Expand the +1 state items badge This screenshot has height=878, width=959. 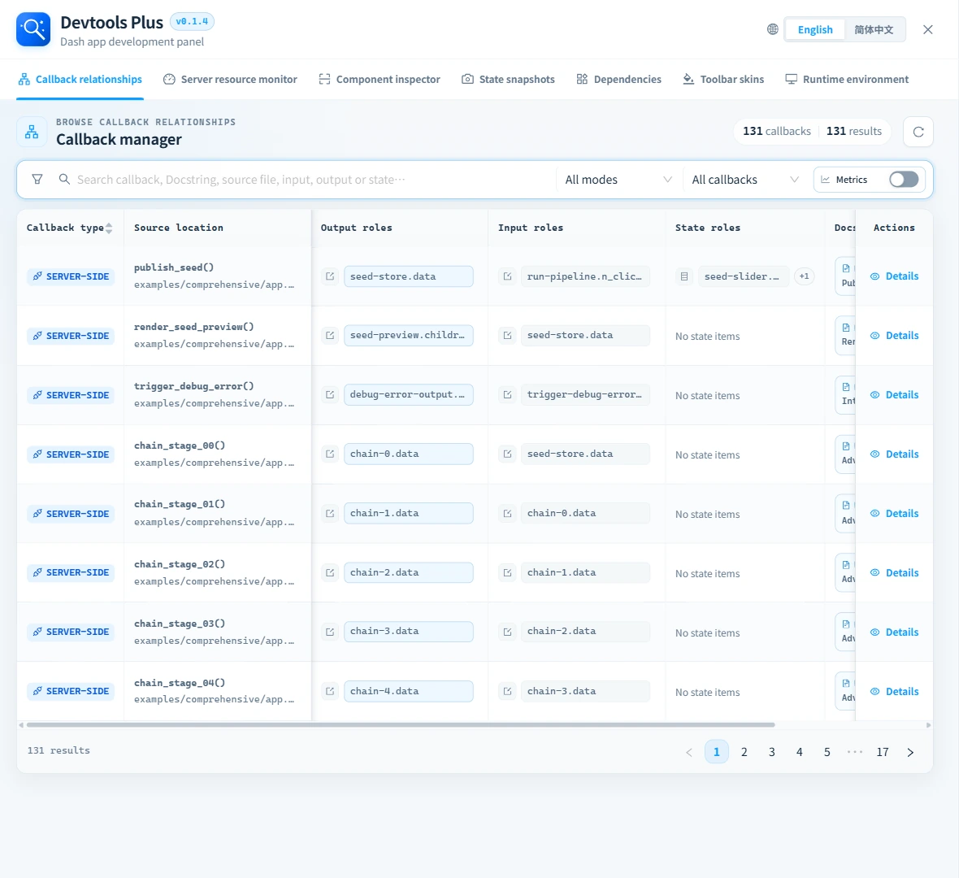(804, 276)
